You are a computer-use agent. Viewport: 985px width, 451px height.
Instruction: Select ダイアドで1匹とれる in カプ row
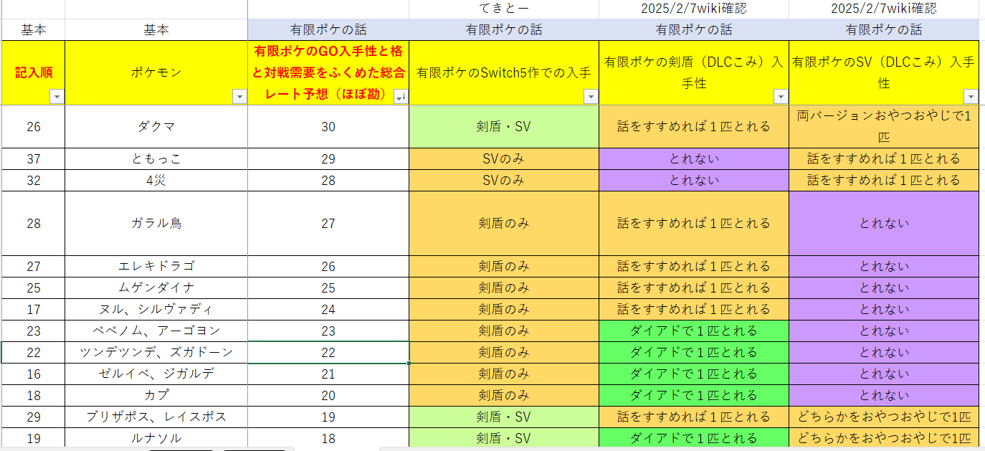pos(694,396)
